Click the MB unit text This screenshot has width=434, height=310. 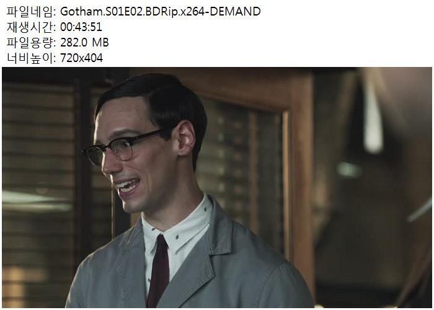point(100,43)
